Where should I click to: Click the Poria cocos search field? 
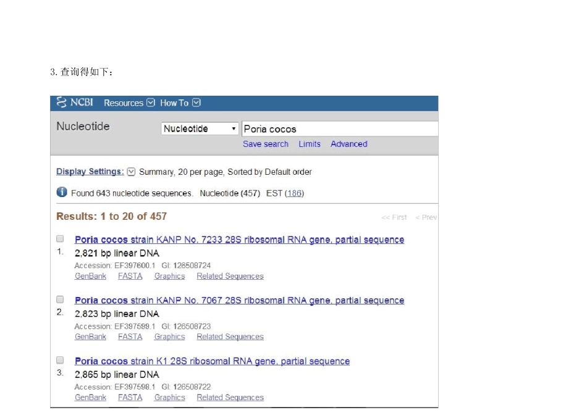point(340,128)
